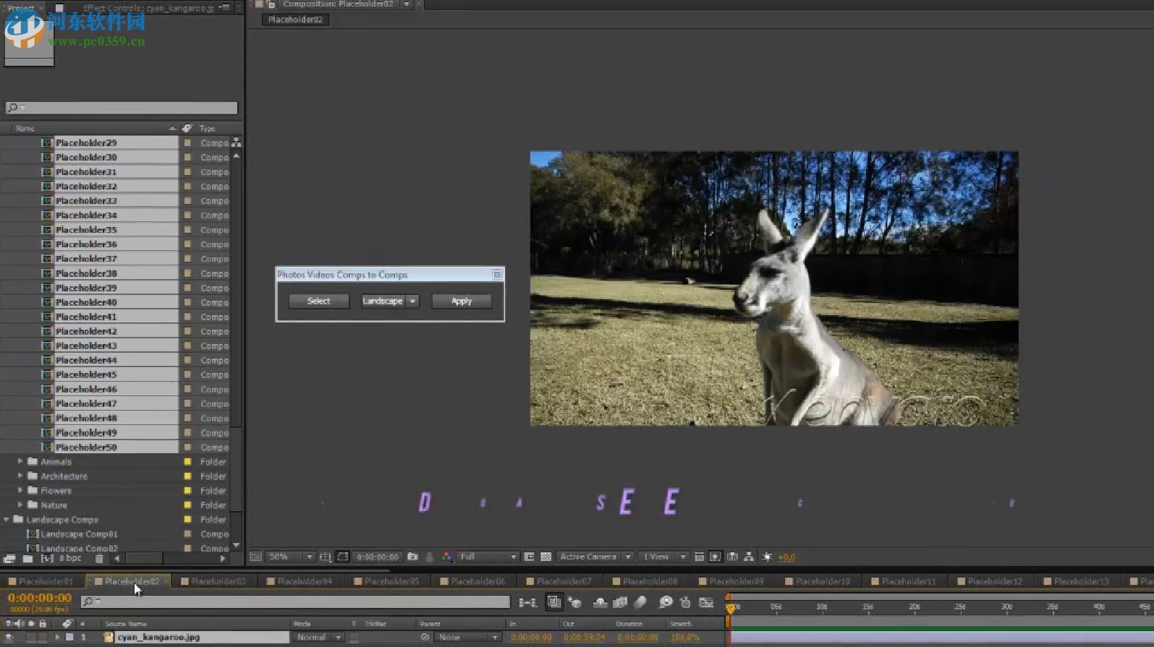Toggle transparency grid icon
The height and width of the screenshot is (647, 1154).
[x=546, y=557]
